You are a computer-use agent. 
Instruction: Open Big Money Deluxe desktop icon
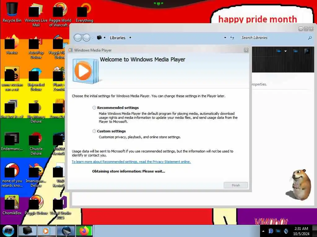(36, 111)
